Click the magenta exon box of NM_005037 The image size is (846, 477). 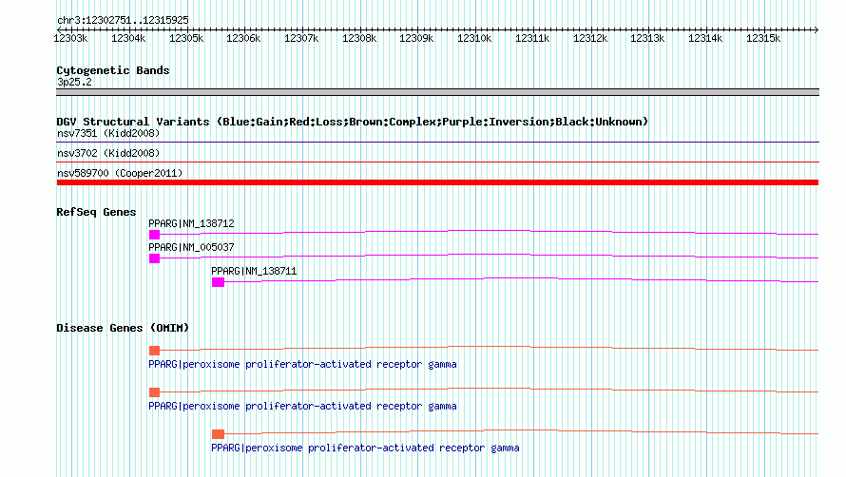[154, 258]
